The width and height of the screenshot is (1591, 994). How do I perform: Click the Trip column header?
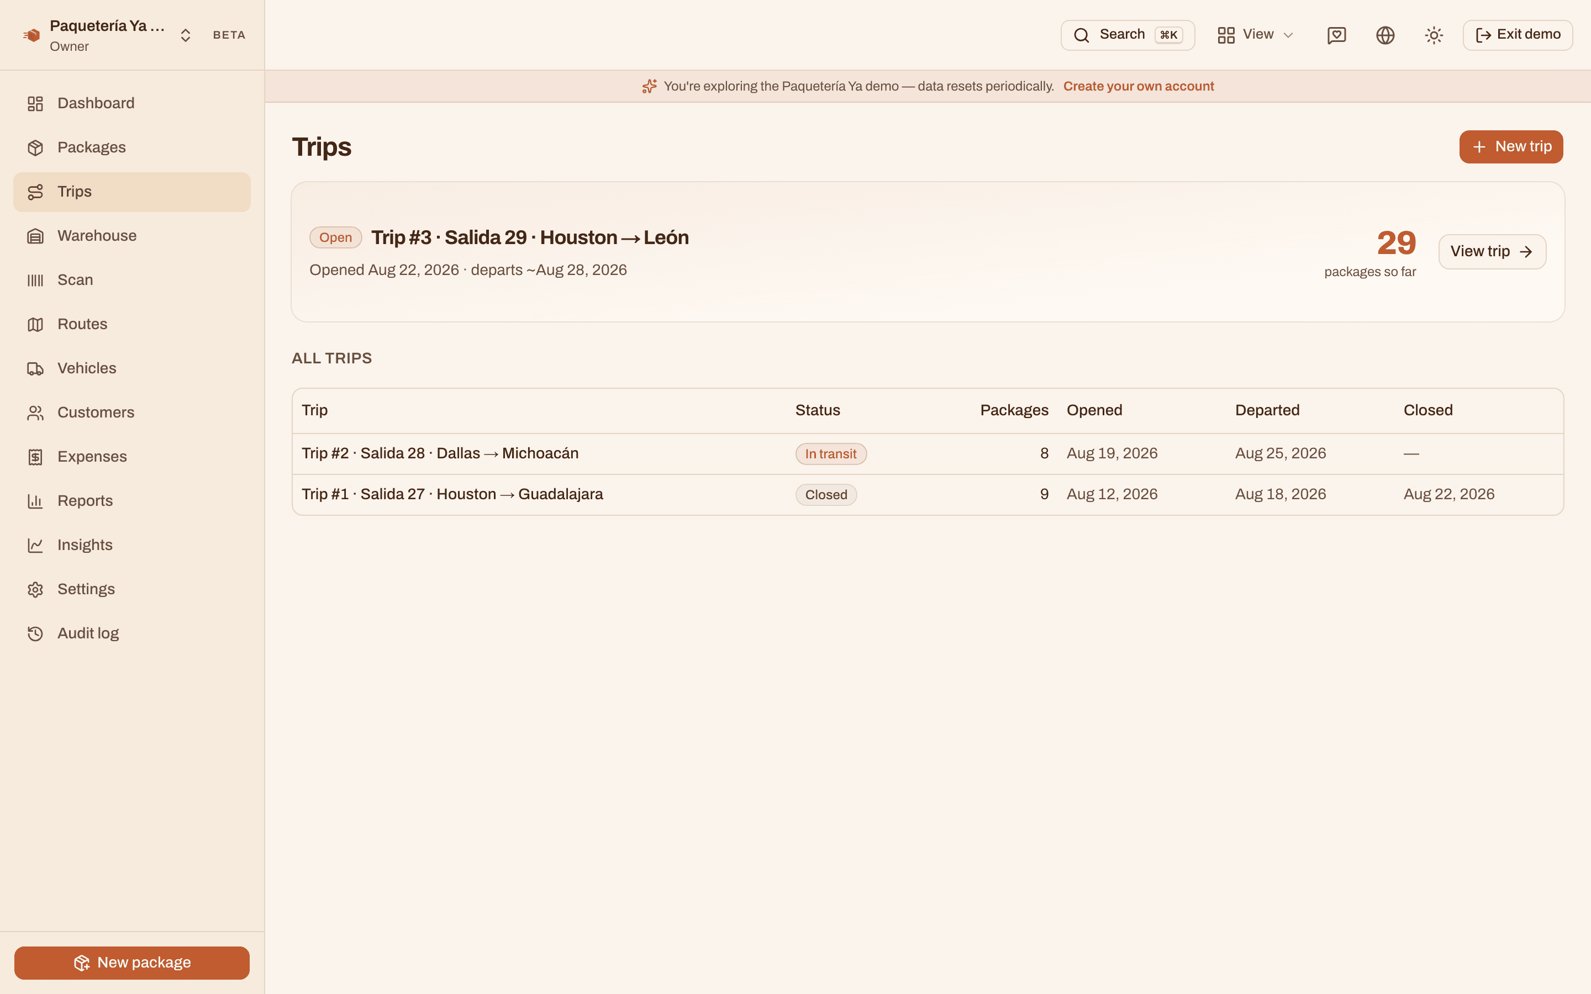pos(314,410)
